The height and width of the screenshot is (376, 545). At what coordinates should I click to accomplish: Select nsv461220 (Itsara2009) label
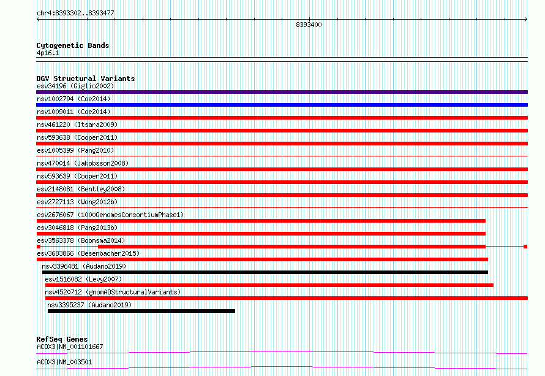77,125
